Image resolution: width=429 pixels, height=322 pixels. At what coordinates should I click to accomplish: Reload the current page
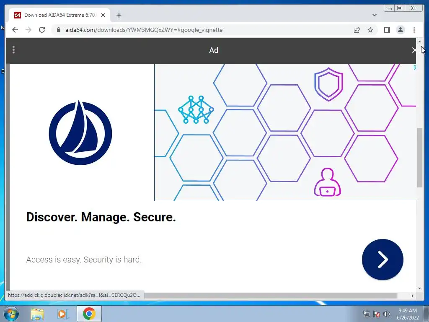pos(42,30)
